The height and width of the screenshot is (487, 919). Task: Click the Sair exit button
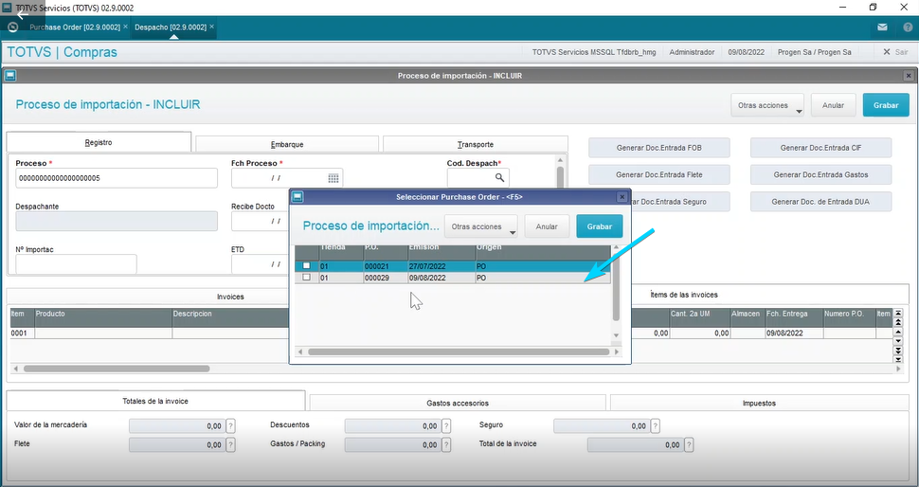[895, 52]
